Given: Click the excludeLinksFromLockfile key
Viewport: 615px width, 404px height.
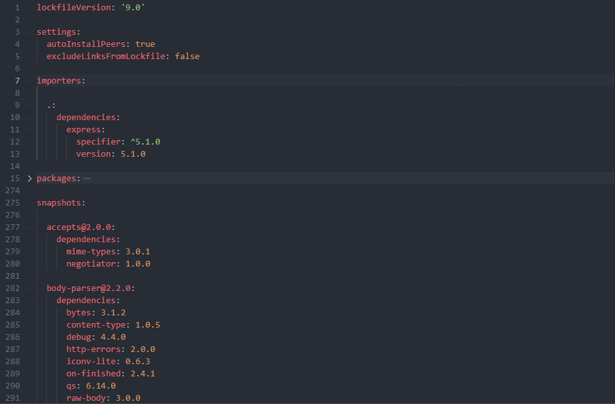Looking at the screenshot, I should click(x=106, y=56).
